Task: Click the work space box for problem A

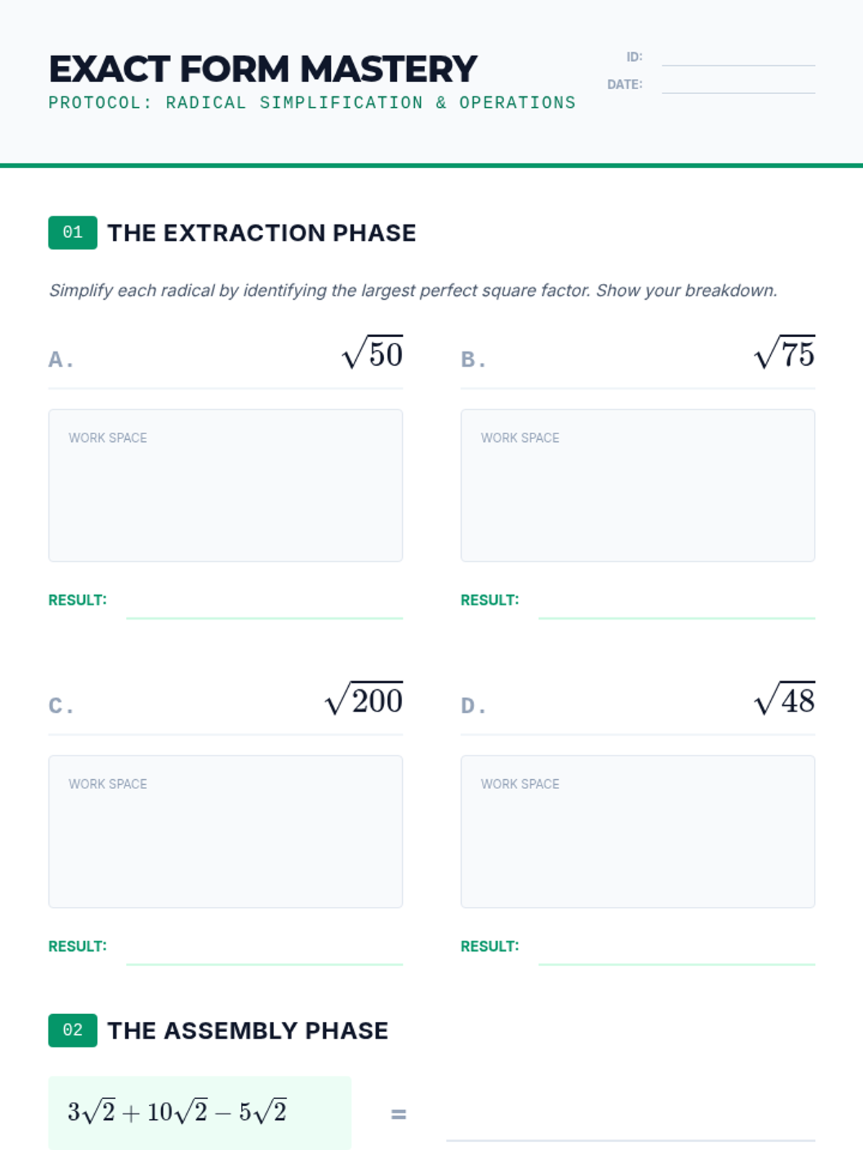Action: coord(225,485)
